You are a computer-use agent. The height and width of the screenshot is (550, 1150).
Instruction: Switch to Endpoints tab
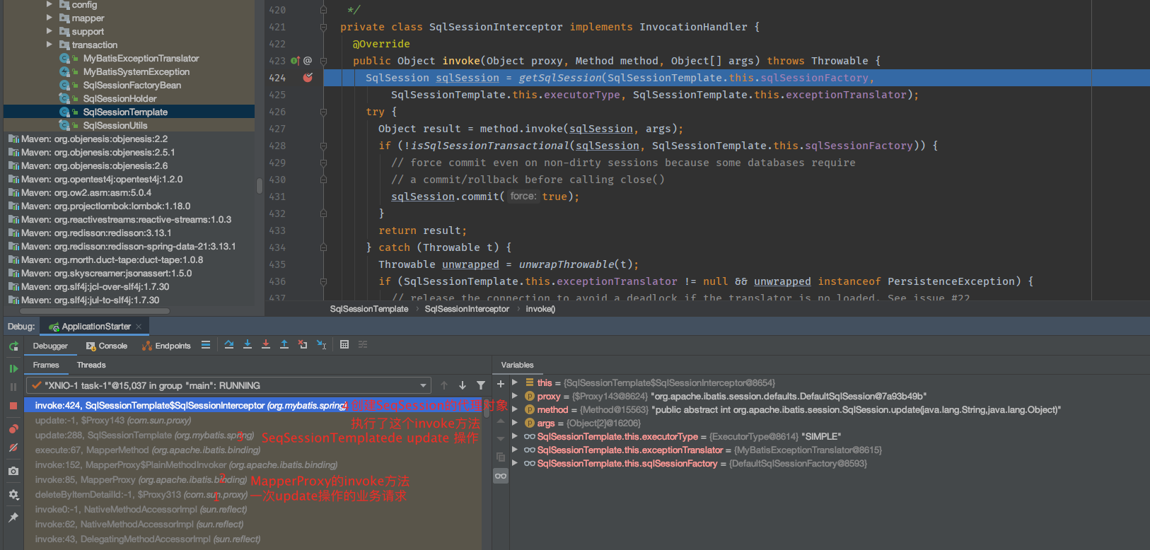tap(167, 346)
